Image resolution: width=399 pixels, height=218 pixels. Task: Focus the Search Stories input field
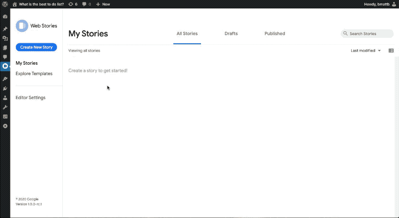pos(367,33)
